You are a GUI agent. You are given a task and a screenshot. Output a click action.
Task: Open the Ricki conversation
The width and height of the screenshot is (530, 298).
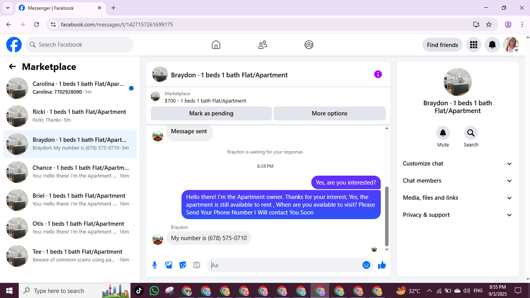click(x=70, y=116)
